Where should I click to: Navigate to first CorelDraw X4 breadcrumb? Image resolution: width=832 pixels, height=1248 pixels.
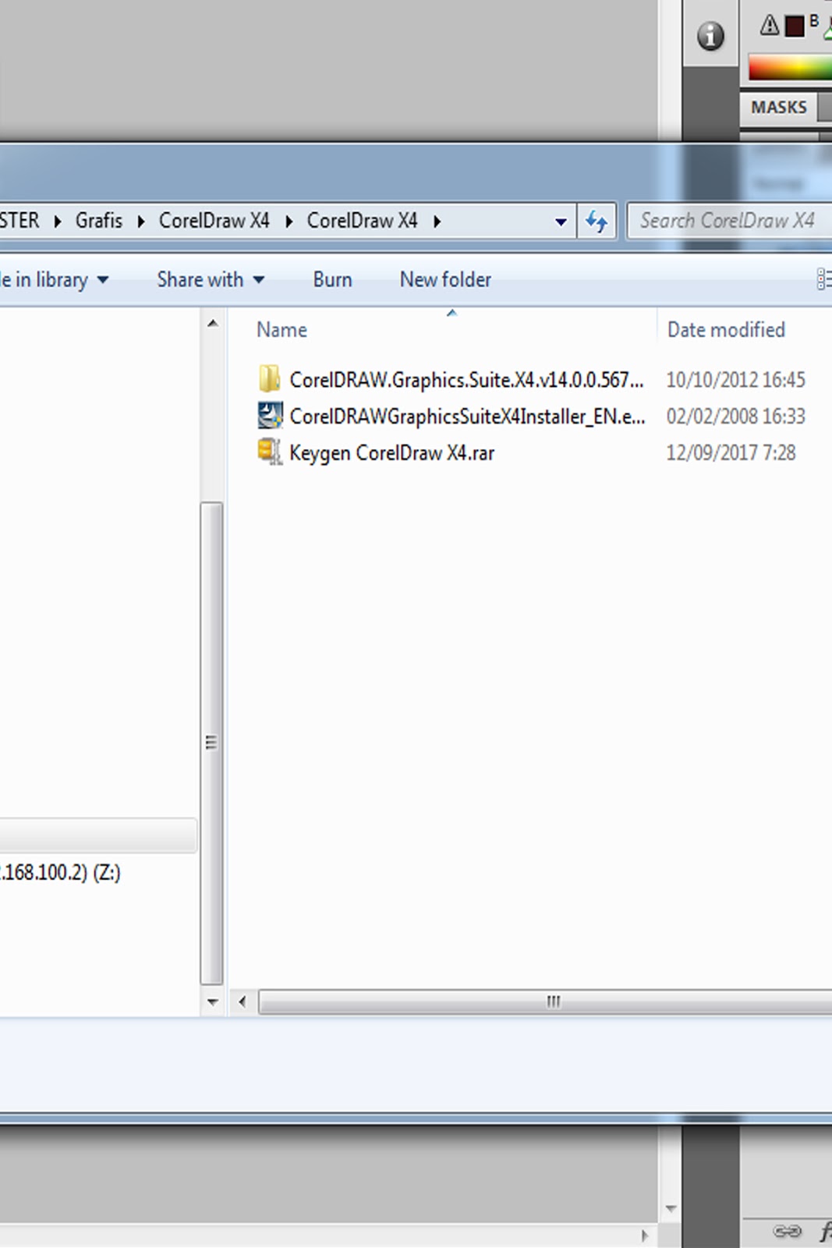214,221
